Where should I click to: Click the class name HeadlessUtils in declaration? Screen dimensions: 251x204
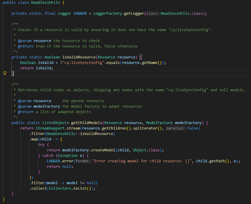click(46, 2)
